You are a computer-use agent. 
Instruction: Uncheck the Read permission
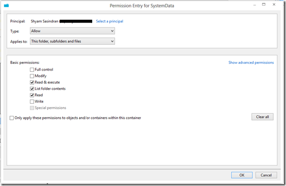[32, 95]
